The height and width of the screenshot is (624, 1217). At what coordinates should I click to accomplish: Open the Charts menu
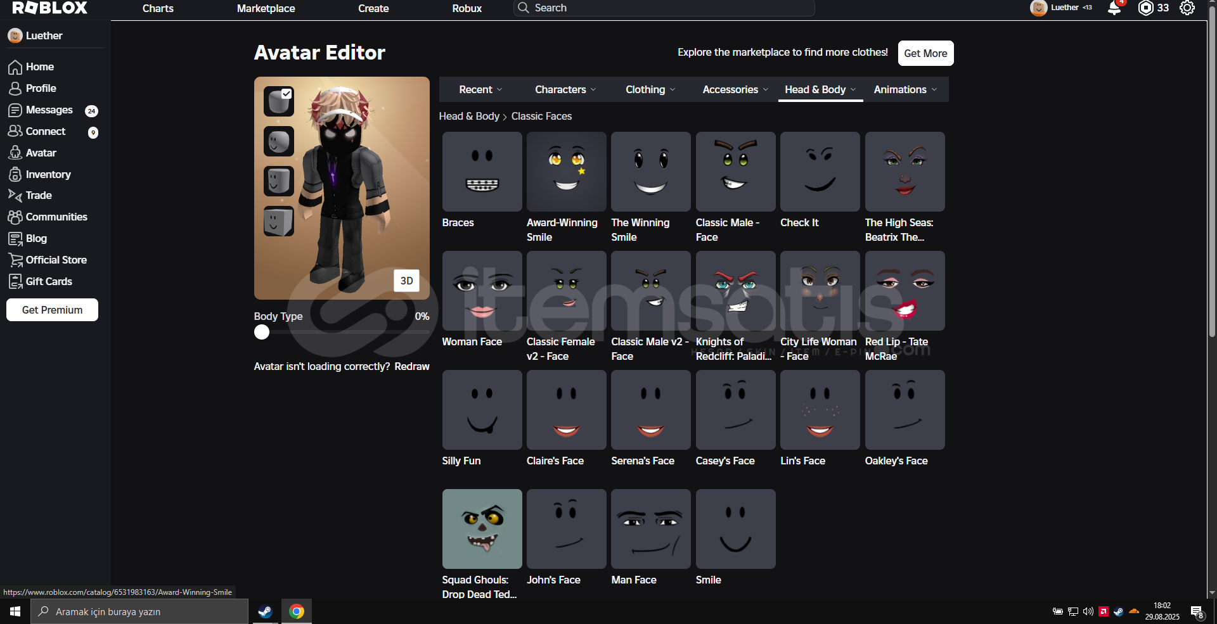(x=158, y=8)
